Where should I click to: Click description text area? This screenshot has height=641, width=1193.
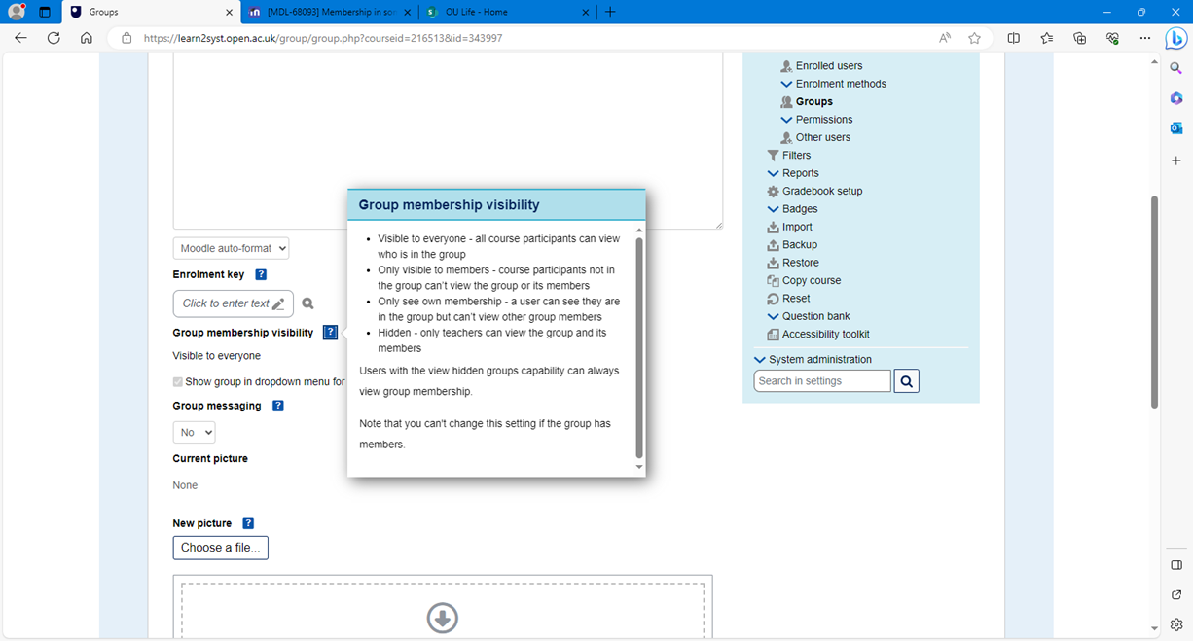click(448, 141)
